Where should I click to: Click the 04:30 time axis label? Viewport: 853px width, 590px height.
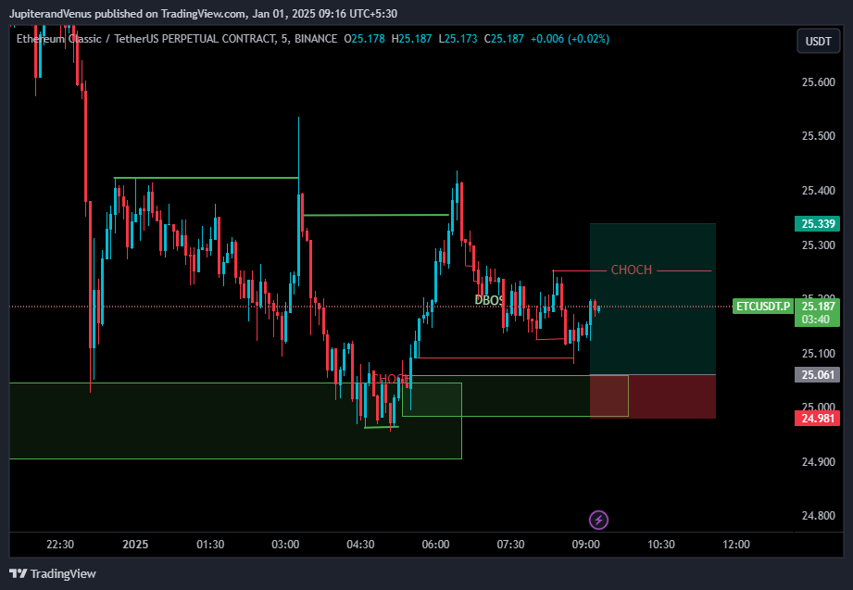point(360,545)
